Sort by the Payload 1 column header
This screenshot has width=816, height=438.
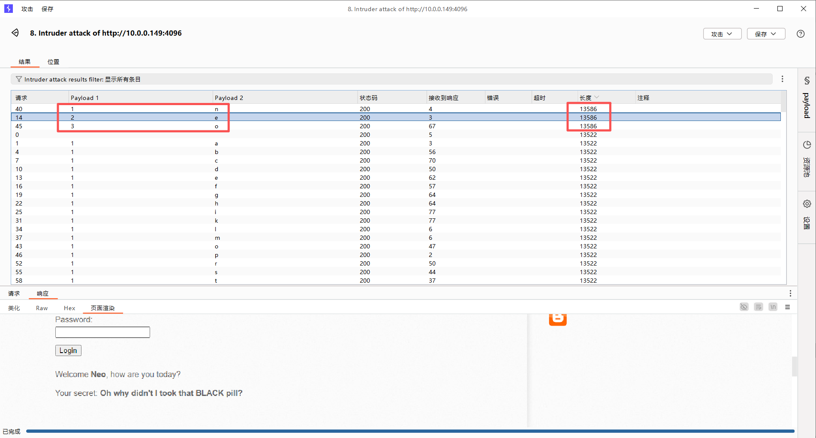tap(141, 98)
